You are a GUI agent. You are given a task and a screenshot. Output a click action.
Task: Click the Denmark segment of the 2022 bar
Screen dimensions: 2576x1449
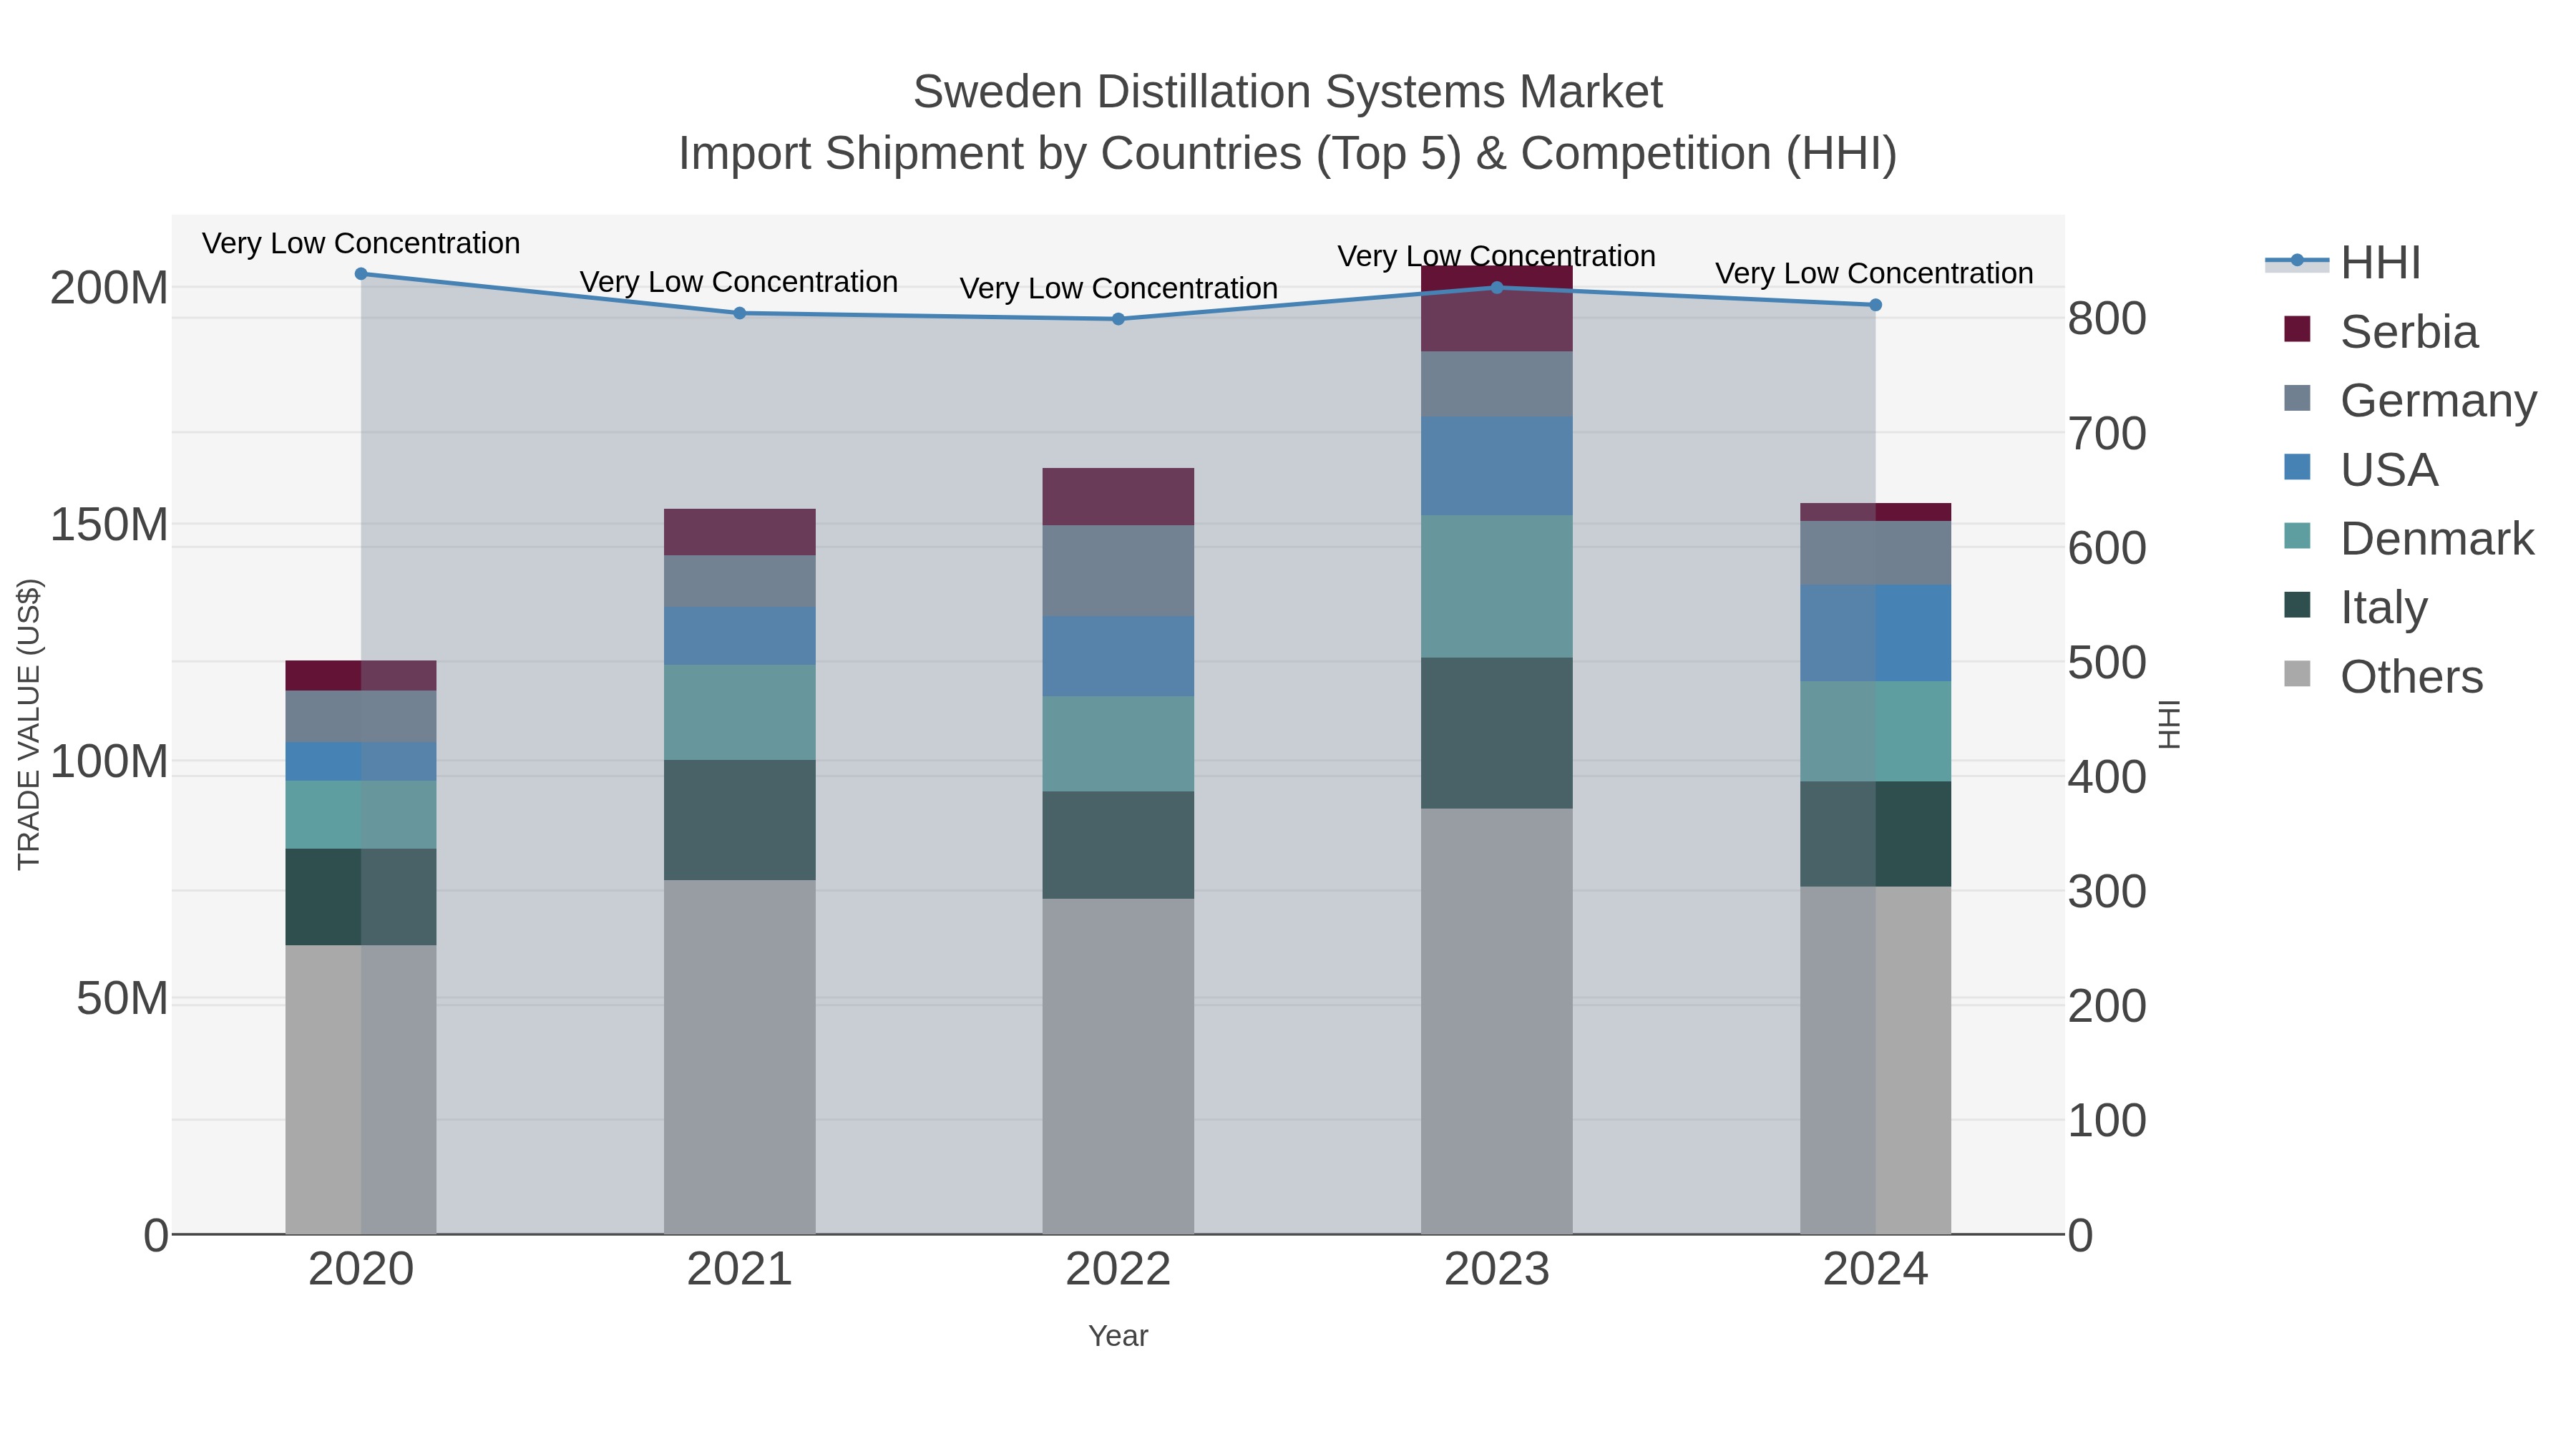[x=1118, y=744]
